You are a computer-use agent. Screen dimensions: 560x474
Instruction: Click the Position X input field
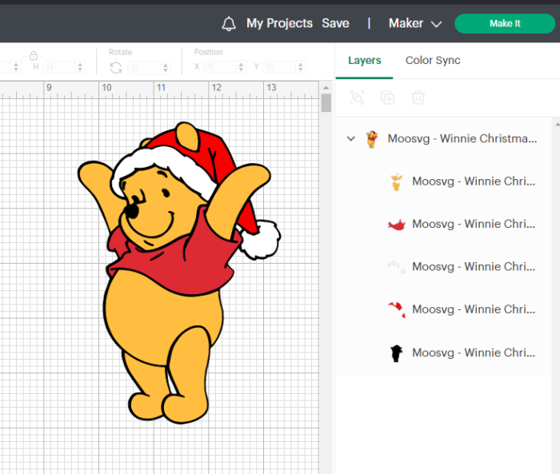tap(220, 67)
